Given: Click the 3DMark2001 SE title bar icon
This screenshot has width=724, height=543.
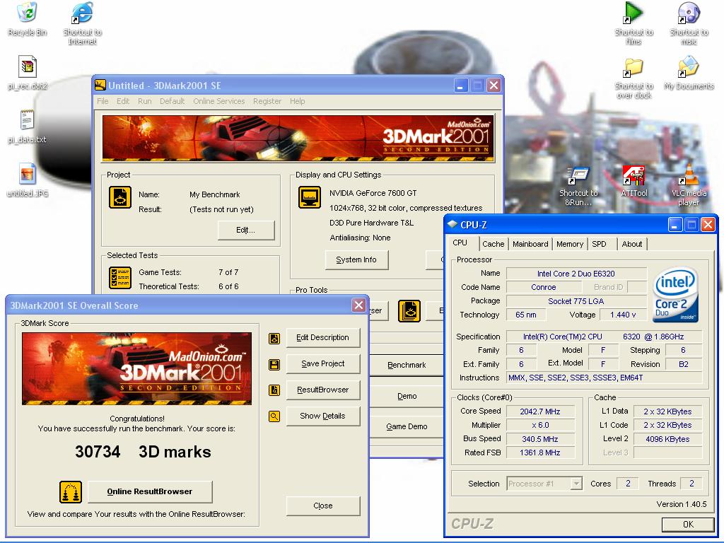Looking at the screenshot, I should coord(100,86).
